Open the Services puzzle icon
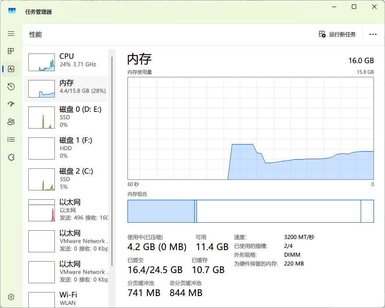The width and height of the screenshot is (385, 308). [x=11, y=157]
